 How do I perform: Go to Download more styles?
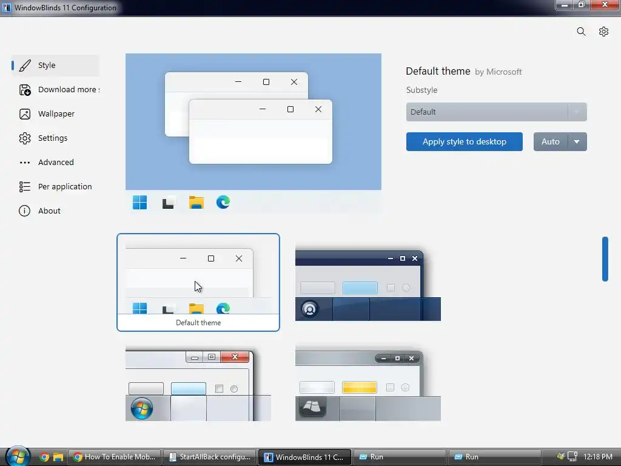click(55, 90)
